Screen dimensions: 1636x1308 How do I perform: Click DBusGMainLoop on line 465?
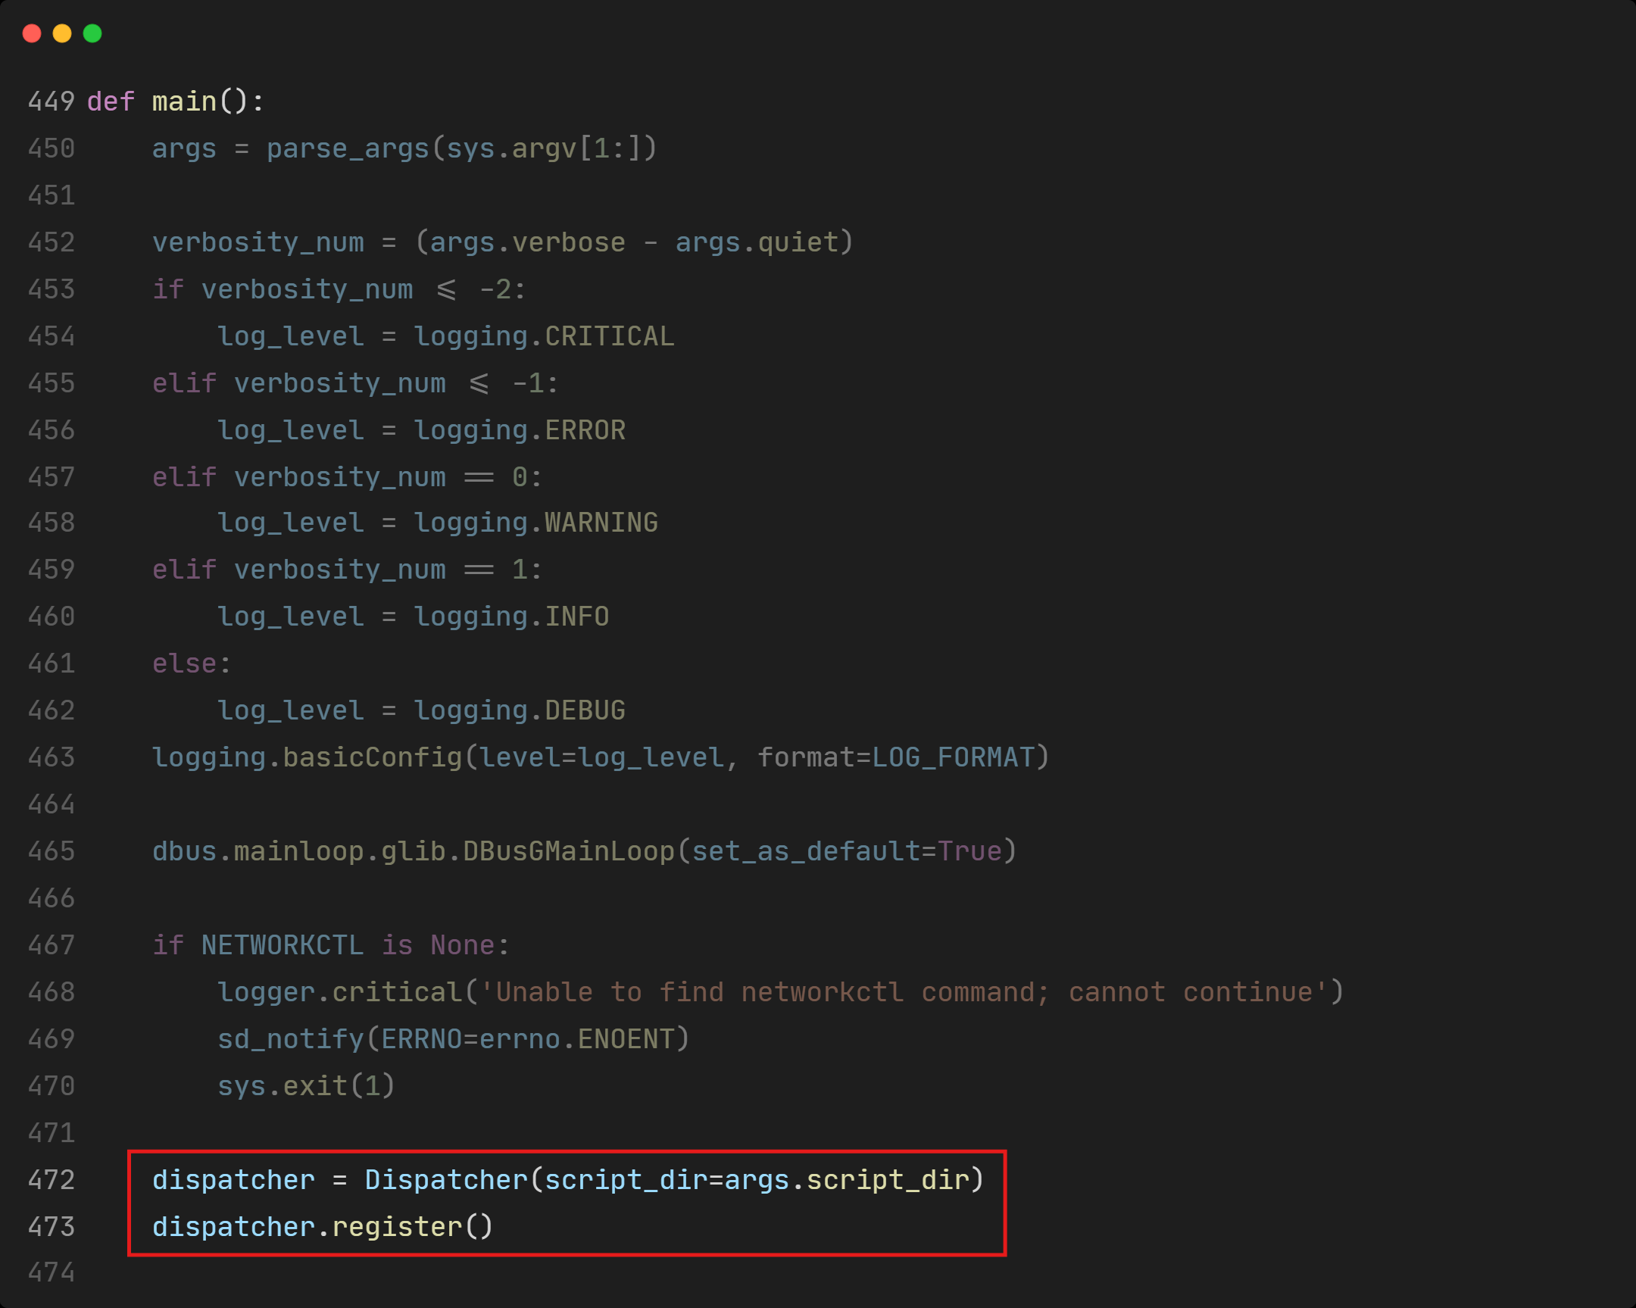(568, 851)
